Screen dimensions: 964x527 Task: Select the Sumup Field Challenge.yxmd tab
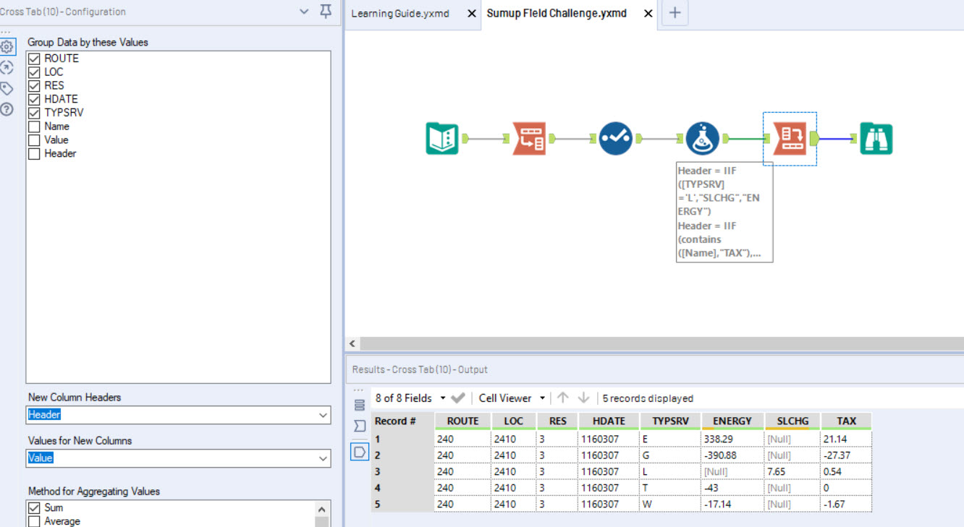click(557, 12)
